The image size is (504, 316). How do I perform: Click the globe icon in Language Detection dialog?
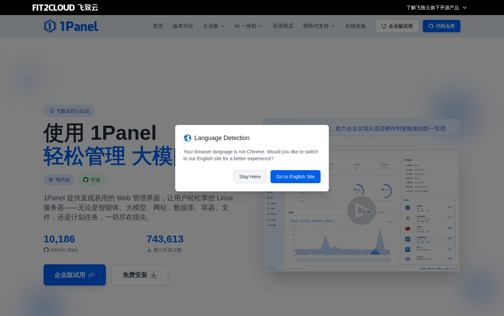[x=188, y=138]
